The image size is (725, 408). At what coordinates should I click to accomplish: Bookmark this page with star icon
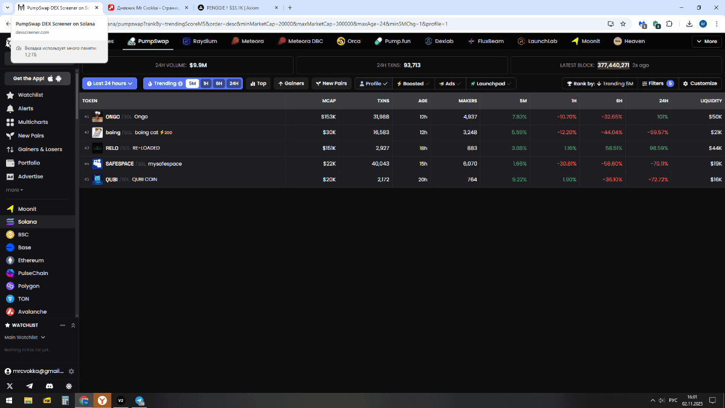click(x=623, y=24)
